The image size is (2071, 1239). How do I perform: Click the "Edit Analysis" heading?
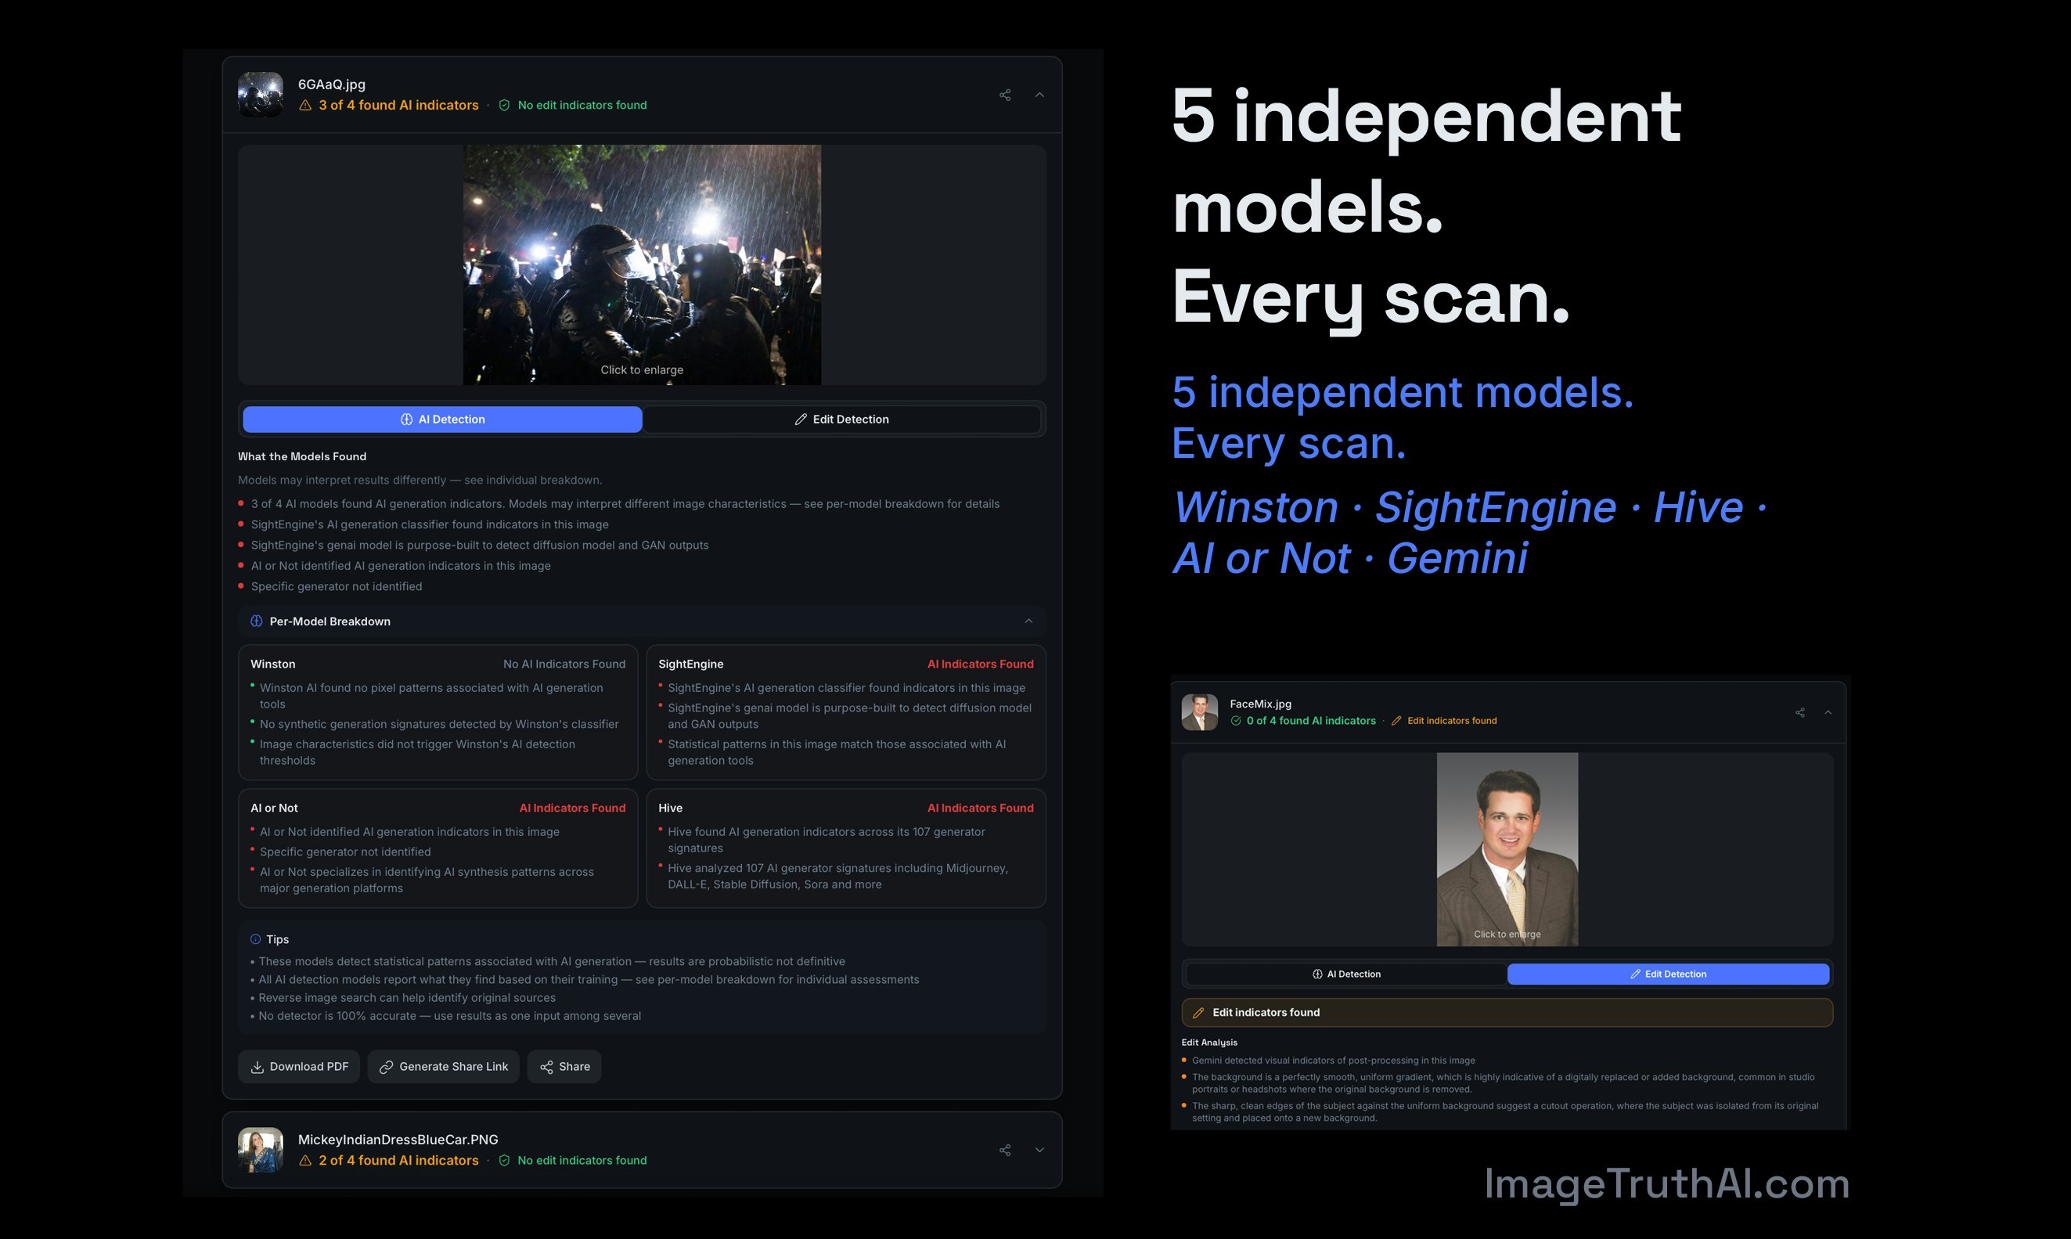1209,1042
